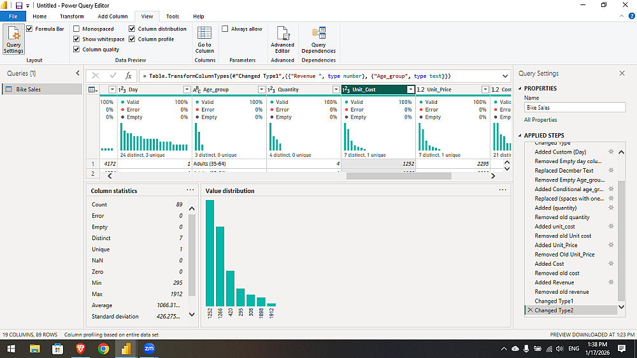Open the Advanced Editor
Screen dimensions: 637x358
click(282, 39)
